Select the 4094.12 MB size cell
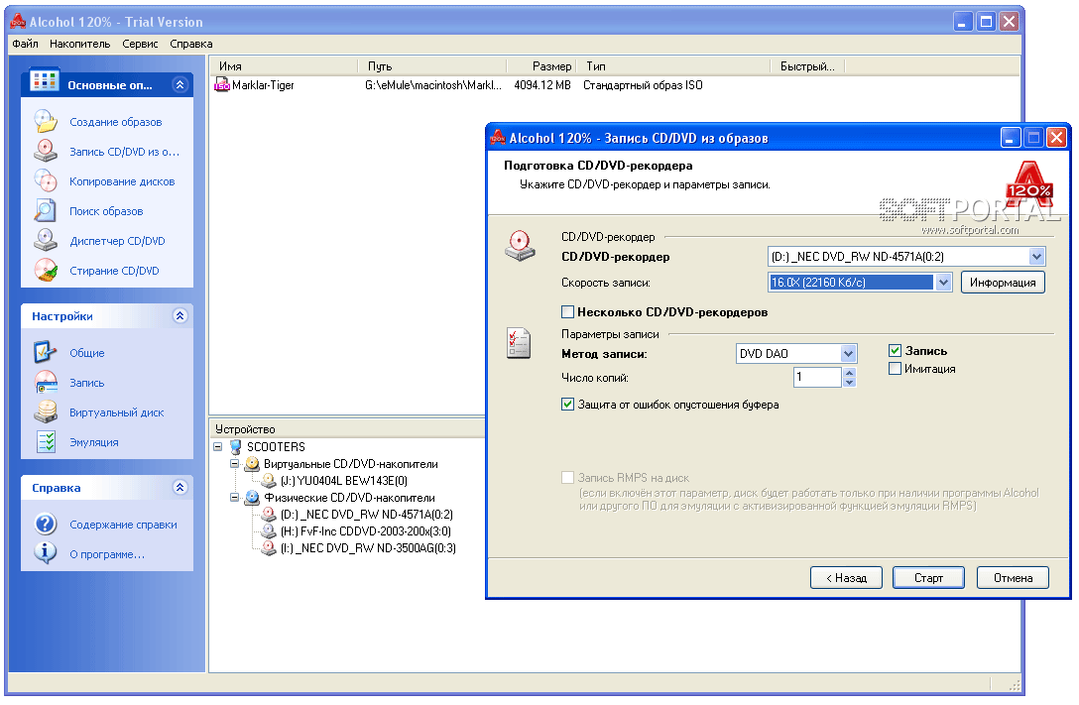The height and width of the screenshot is (705, 1079). 542,84
